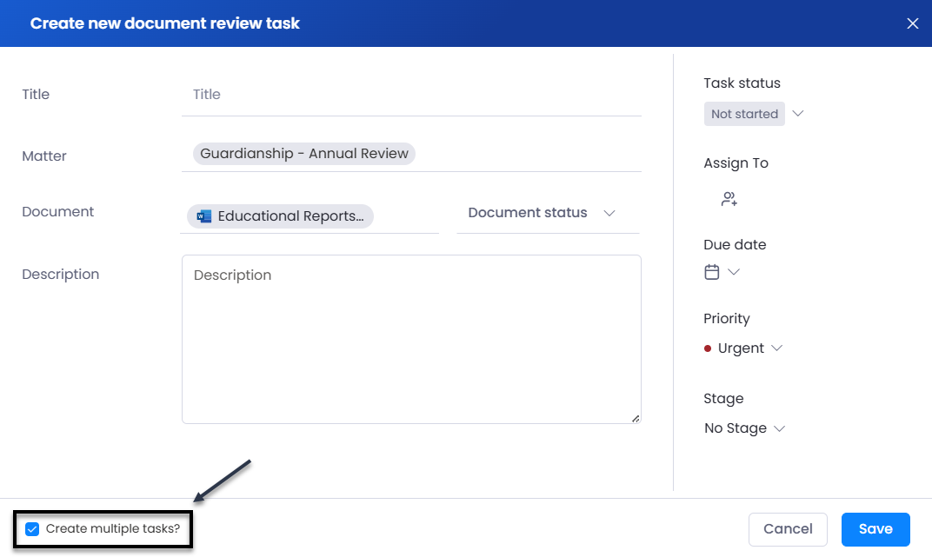The width and height of the screenshot is (932, 557).
Task: Toggle the Create multiple tasks checkbox
Action: pyautogui.click(x=32, y=529)
